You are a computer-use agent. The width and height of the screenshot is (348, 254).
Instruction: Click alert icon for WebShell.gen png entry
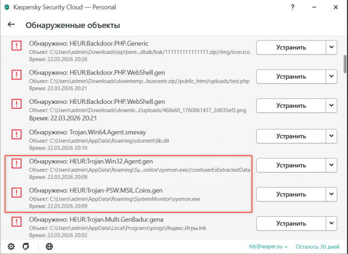pos(17,104)
